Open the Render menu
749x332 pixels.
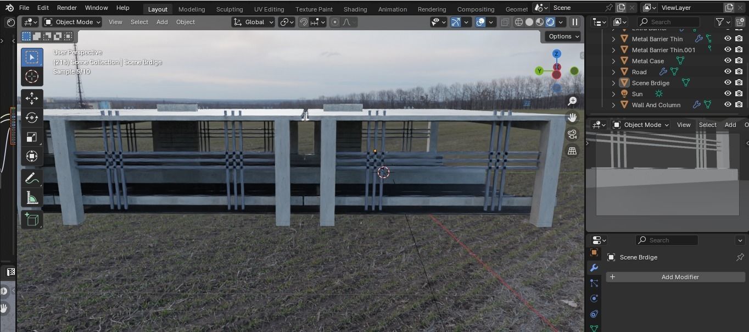pyautogui.click(x=67, y=8)
